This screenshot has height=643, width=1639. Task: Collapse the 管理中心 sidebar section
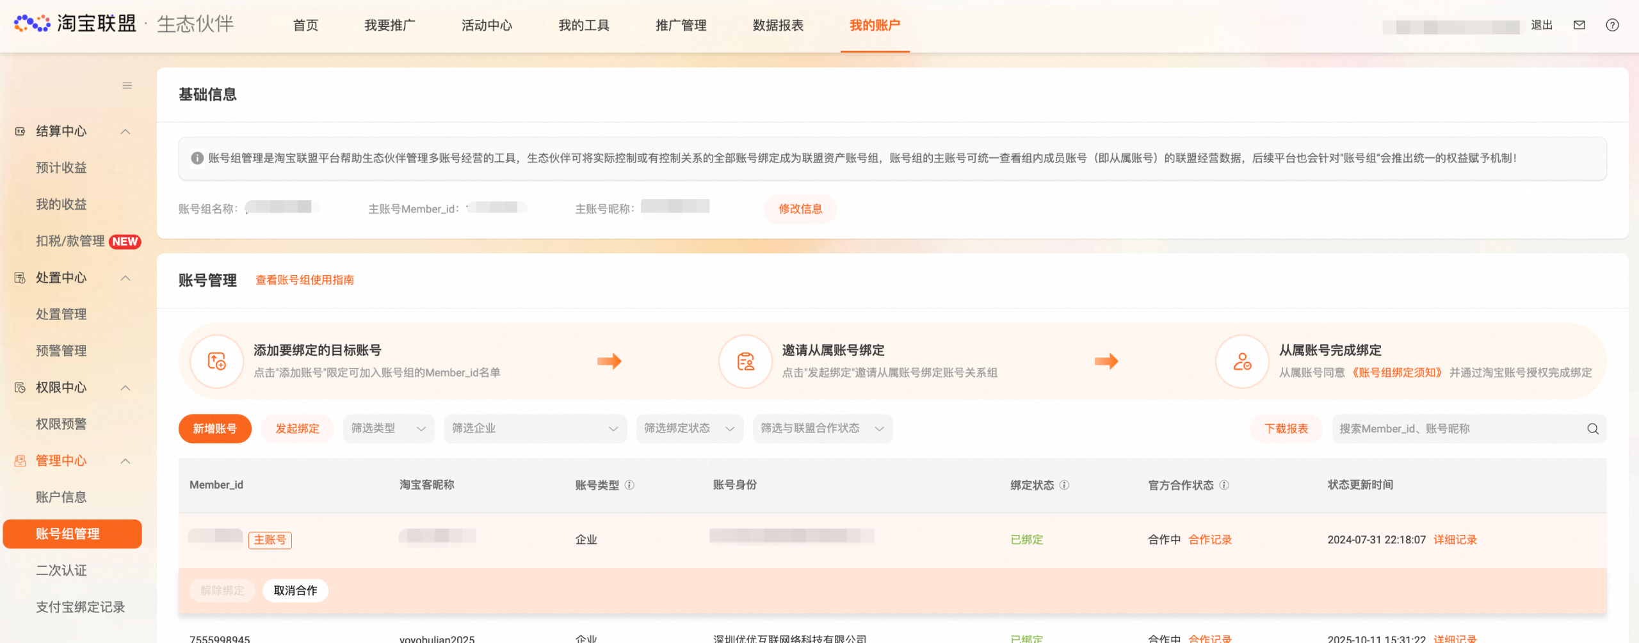point(125,461)
